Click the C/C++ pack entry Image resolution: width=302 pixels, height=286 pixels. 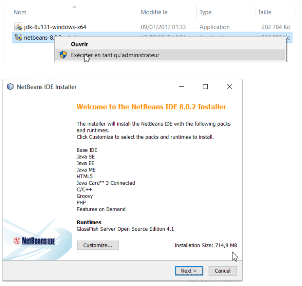[84, 190]
